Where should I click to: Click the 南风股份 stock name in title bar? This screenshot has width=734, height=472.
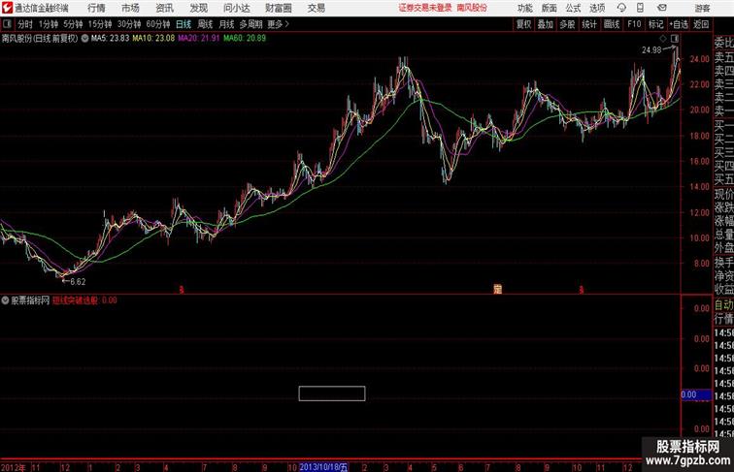tap(472, 8)
